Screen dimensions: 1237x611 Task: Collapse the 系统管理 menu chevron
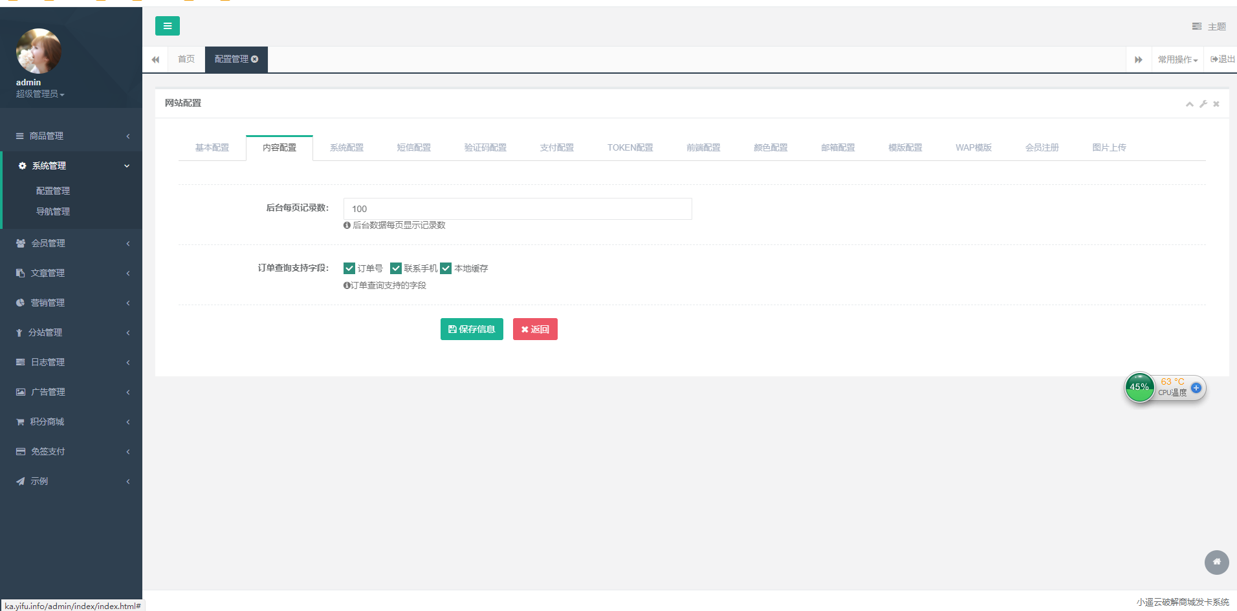pyautogui.click(x=127, y=166)
